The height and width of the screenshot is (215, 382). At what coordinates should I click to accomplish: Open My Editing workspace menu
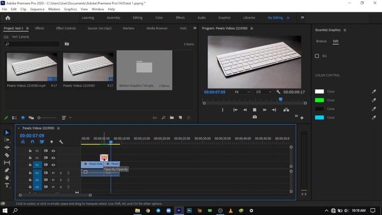[288, 18]
